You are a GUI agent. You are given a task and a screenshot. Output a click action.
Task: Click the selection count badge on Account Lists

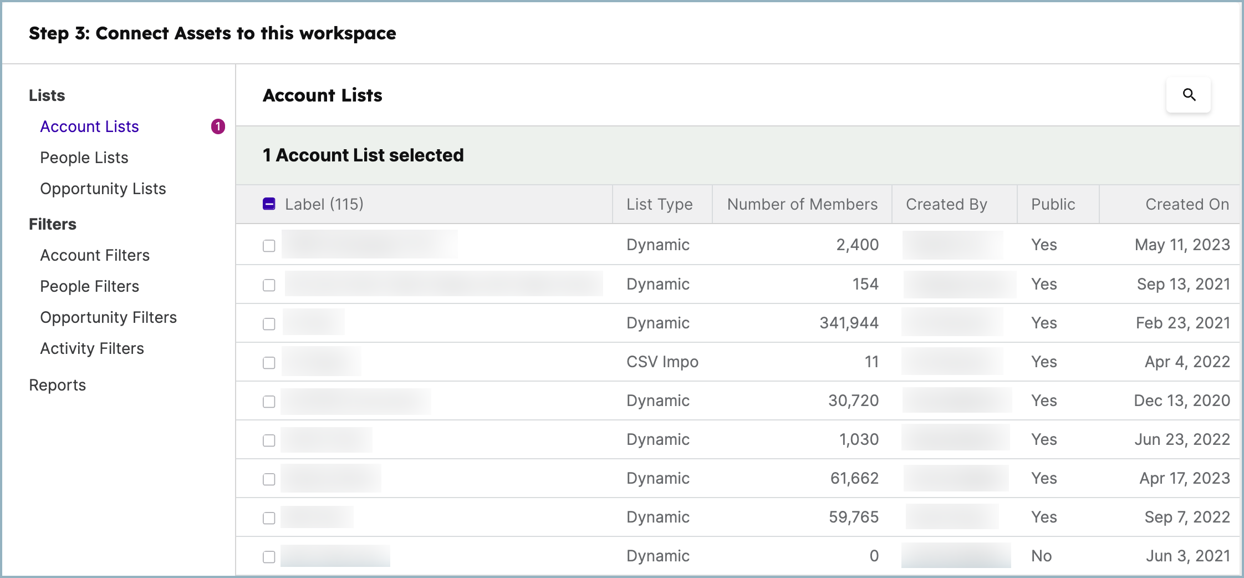217,126
